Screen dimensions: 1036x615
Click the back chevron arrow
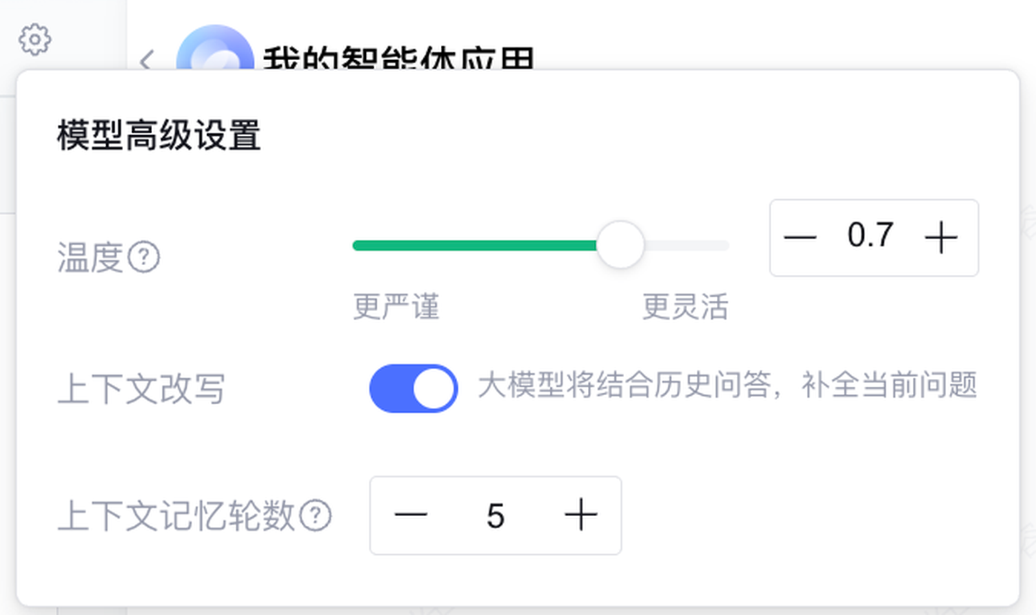coord(147,60)
